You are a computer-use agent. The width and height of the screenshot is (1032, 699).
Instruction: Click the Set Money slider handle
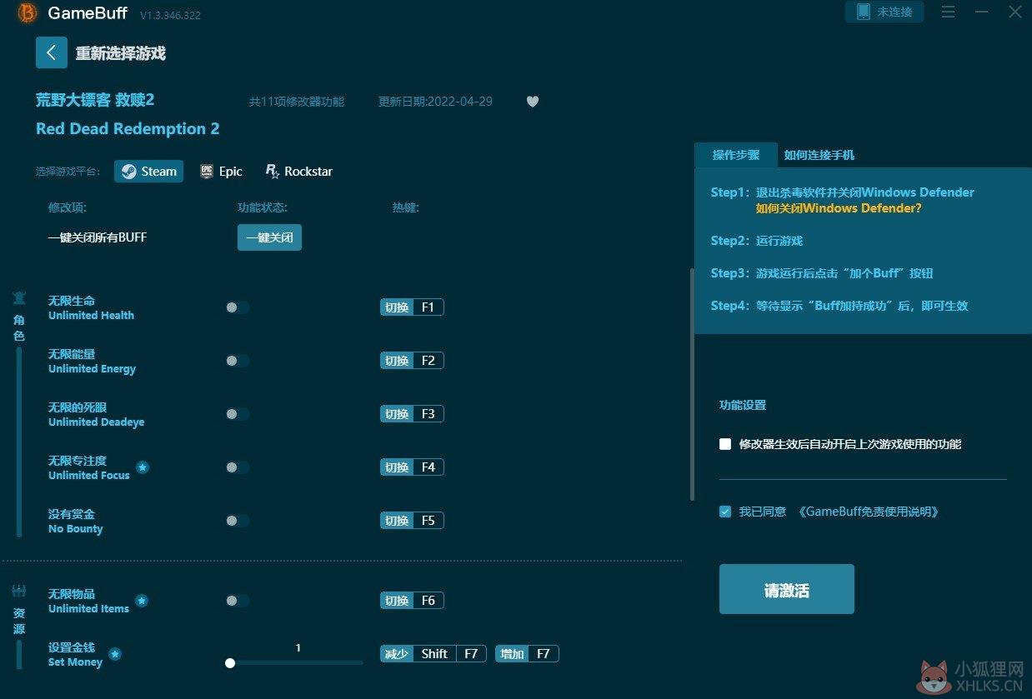(x=230, y=663)
